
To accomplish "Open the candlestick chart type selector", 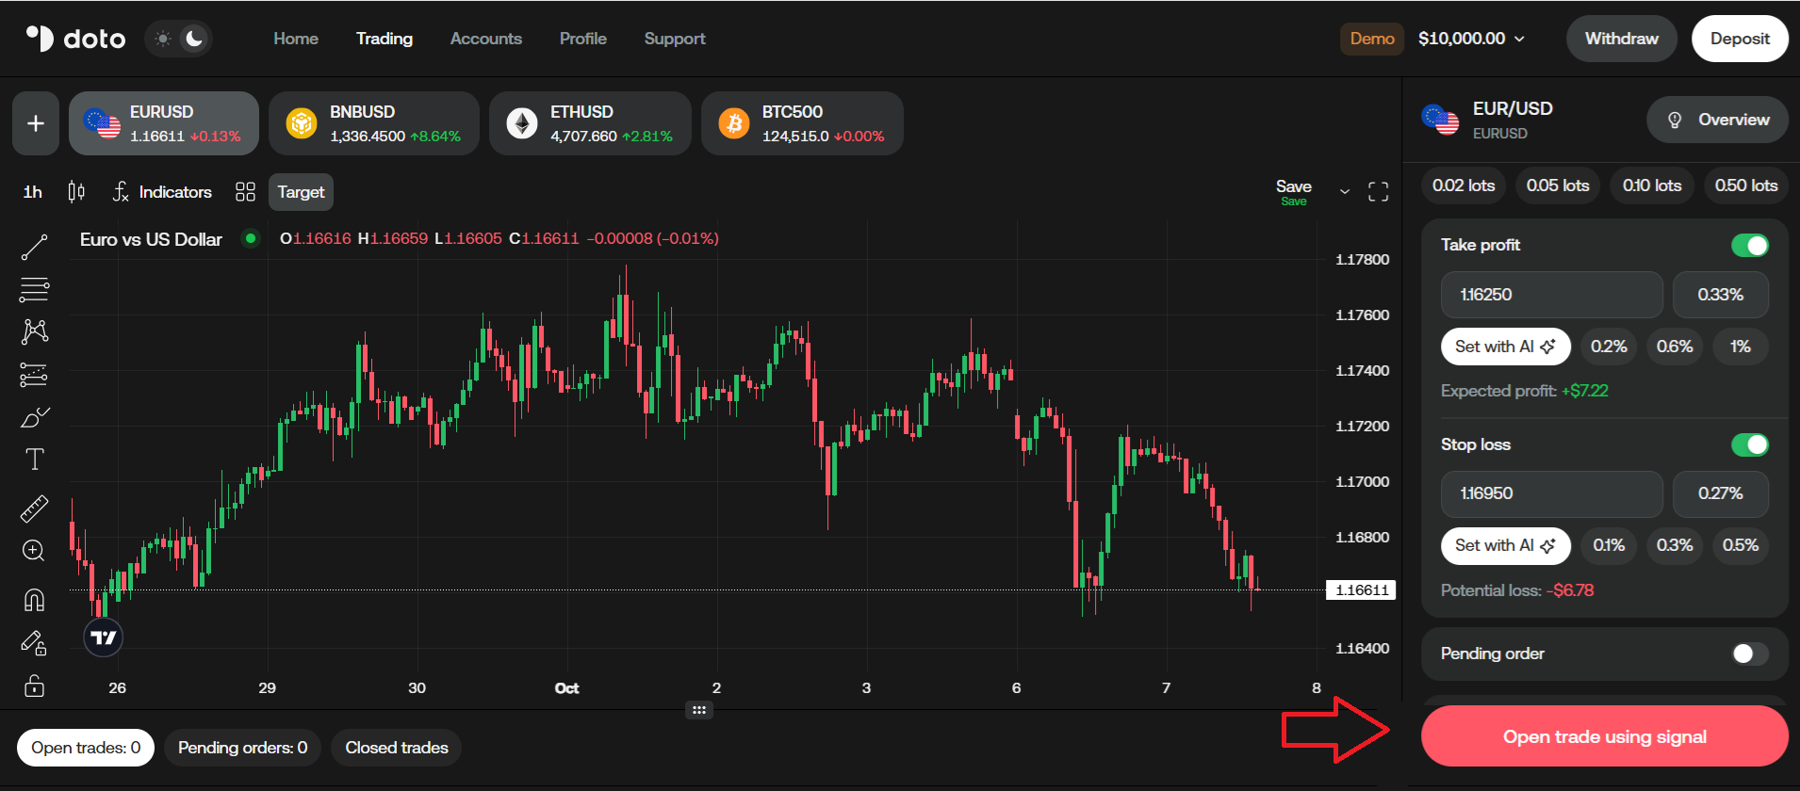I will (x=76, y=192).
